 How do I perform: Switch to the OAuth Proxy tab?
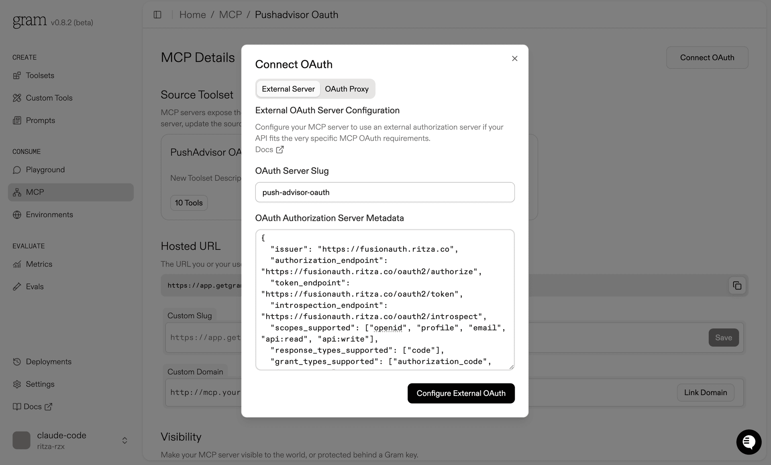point(347,89)
